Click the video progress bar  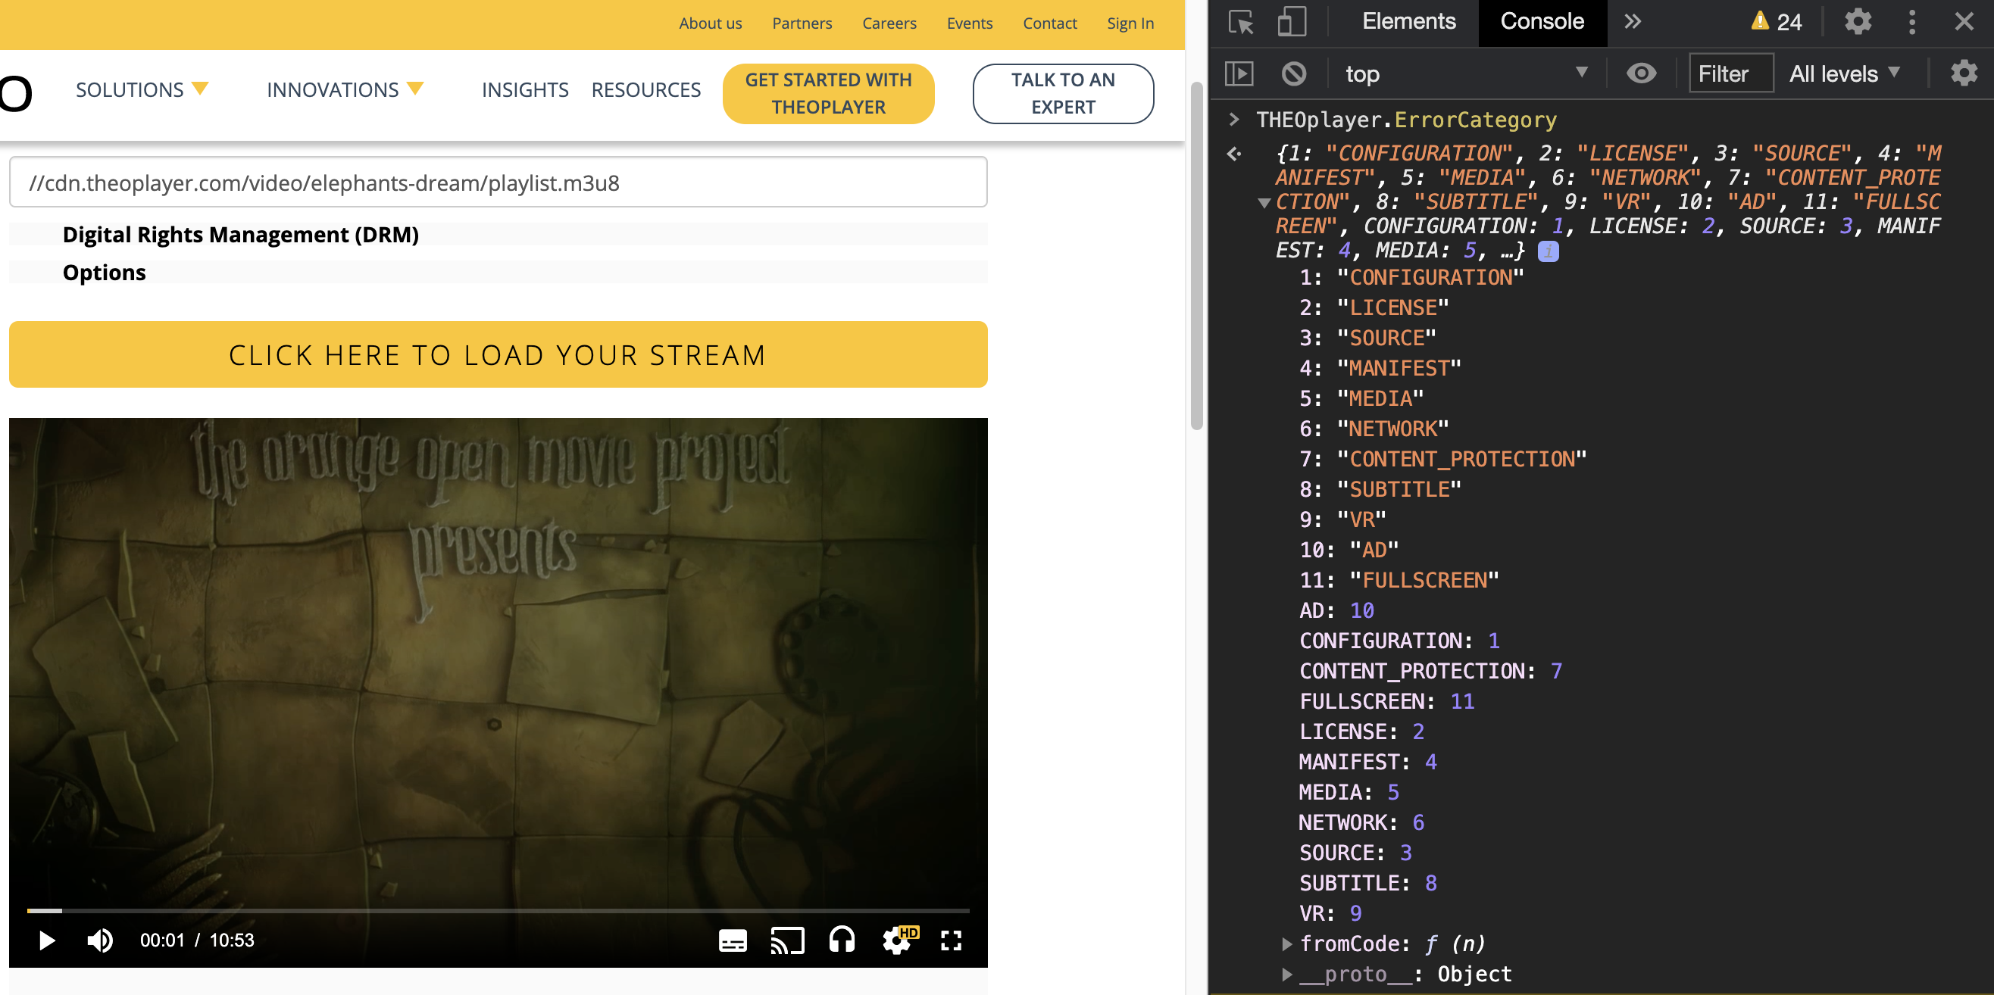click(x=498, y=911)
